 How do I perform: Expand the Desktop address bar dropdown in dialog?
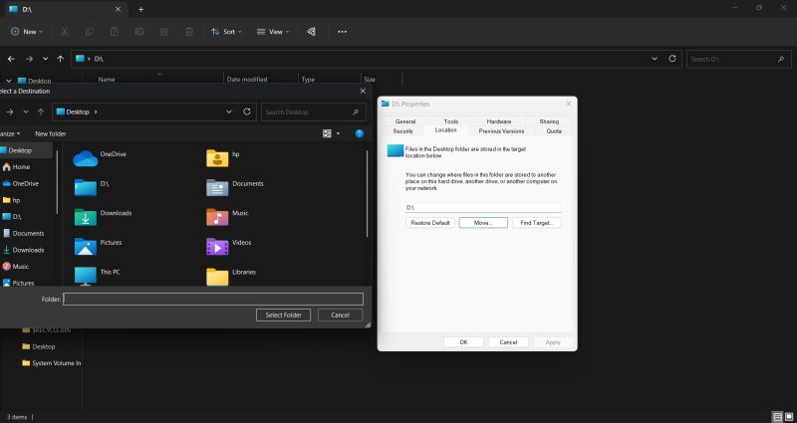pyautogui.click(x=229, y=111)
